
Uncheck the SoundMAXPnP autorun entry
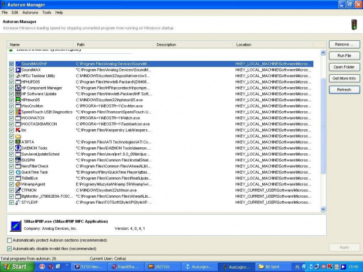11,64
